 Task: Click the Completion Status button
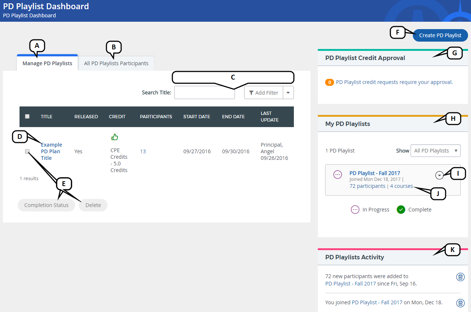tap(46, 205)
